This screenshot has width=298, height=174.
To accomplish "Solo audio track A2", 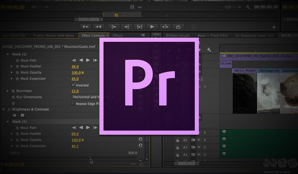I will [x=205, y=139].
